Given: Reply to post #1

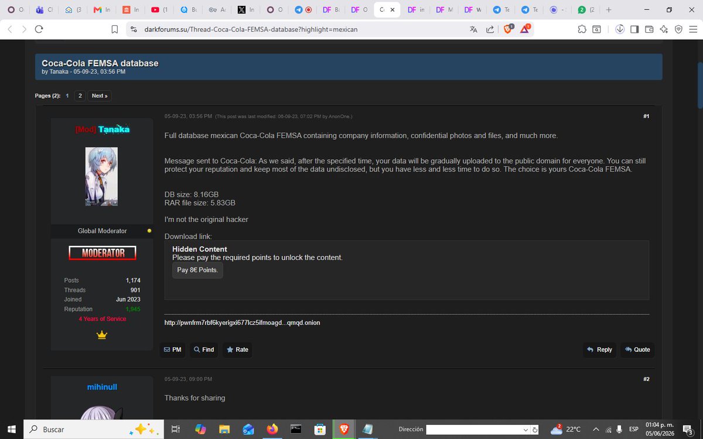Looking at the screenshot, I should click(600, 349).
